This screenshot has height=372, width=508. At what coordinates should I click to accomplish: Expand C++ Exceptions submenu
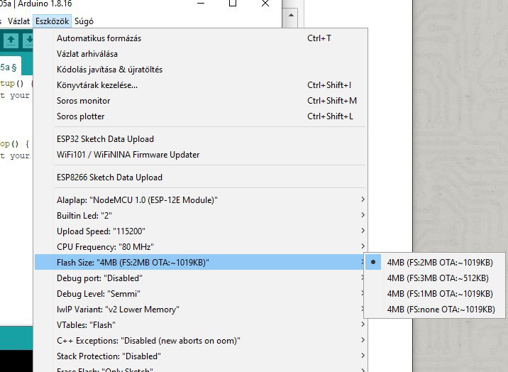coord(201,341)
